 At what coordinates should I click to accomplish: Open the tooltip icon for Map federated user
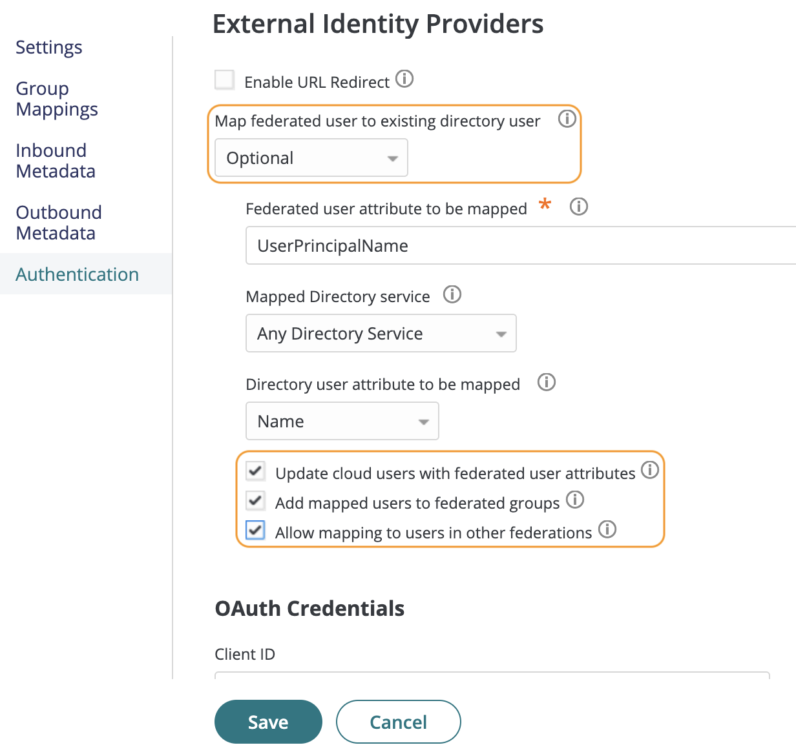pos(567,119)
